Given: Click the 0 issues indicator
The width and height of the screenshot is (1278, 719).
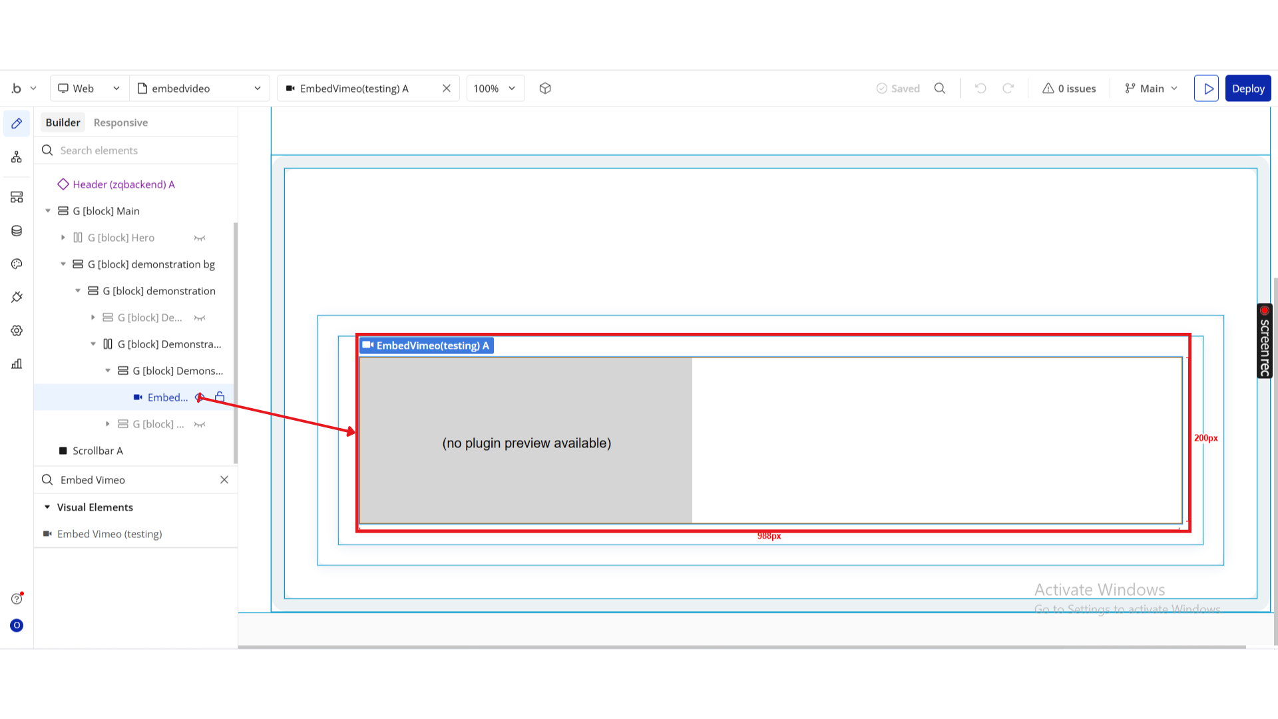Looking at the screenshot, I should (x=1069, y=89).
